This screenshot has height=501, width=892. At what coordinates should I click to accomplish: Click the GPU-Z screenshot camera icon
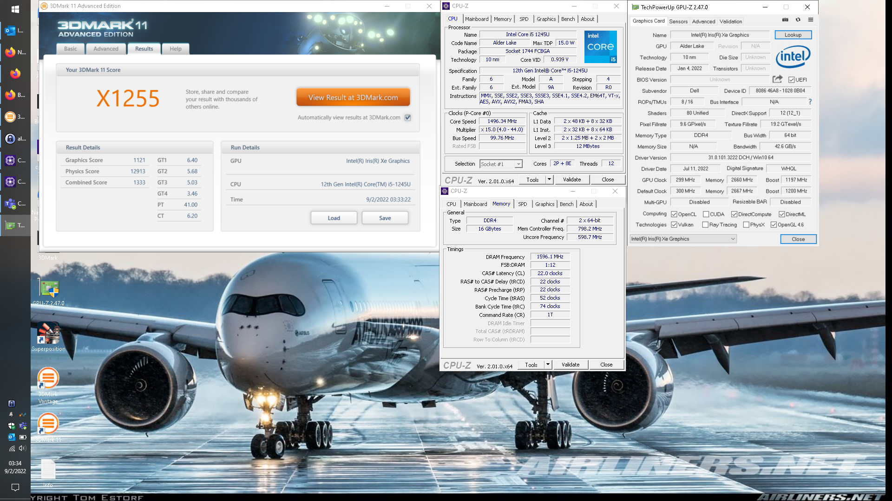click(785, 20)
